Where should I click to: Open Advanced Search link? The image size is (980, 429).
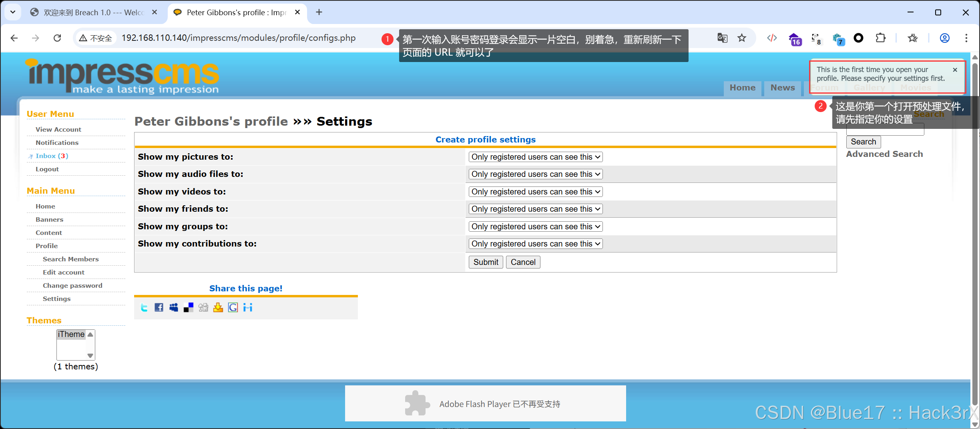coord(884,154)
